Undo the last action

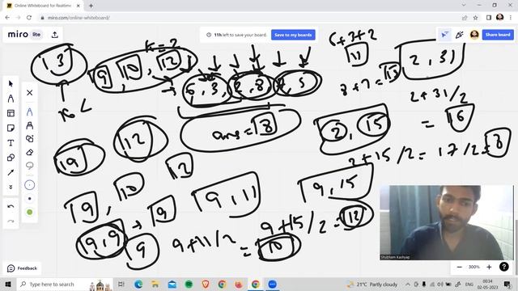pos(11,207)
